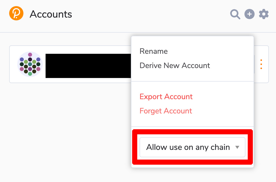276x182 pixels.
Task: Click the Accounts page heading
Action: (51, 14)
